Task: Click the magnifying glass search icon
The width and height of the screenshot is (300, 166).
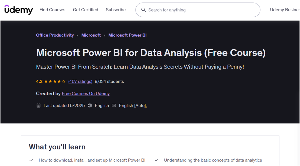Action: coord(144,10)
